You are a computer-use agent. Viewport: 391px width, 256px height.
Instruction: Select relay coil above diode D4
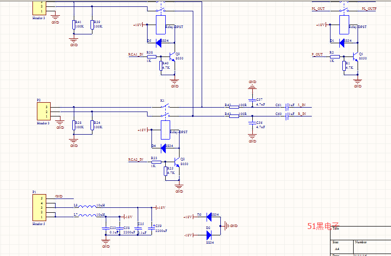[x=166, y=130]
